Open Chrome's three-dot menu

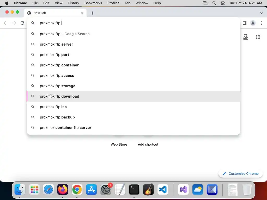pos(261,23)
